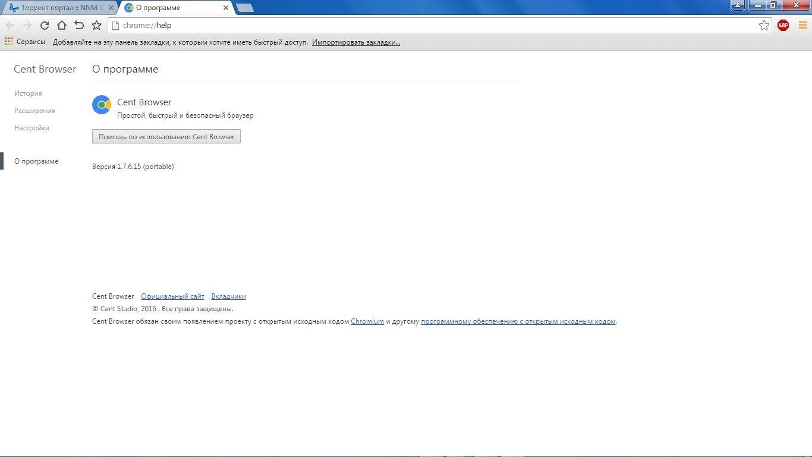This screenshot has height=457, width=812.
Task: Reload the current page
Action: (x=44, y=25)
